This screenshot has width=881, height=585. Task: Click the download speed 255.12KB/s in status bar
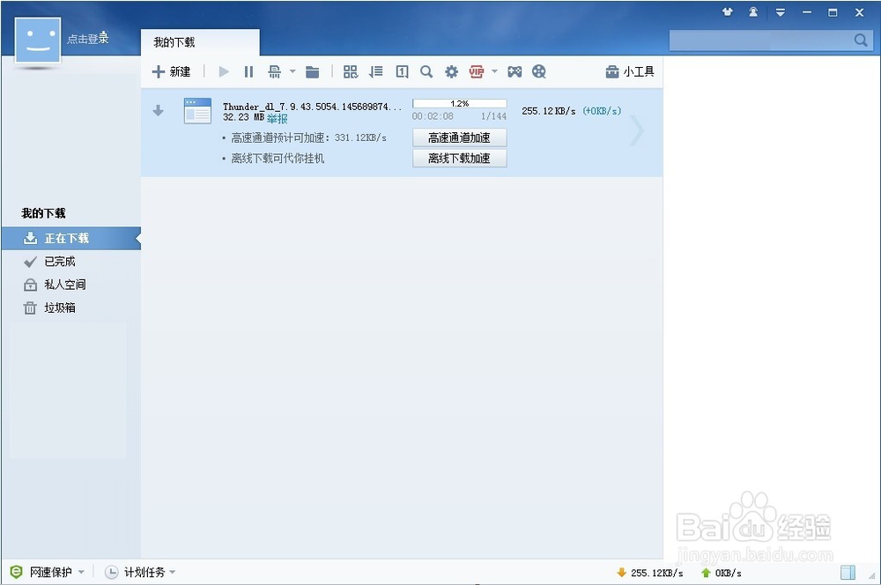(657, 573)
